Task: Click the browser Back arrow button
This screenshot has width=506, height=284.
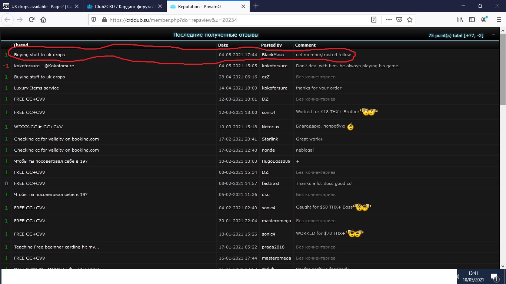Action: [x=8, y=20]
